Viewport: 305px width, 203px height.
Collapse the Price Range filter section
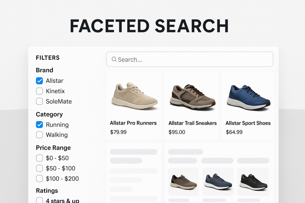(x=53, y=148)
